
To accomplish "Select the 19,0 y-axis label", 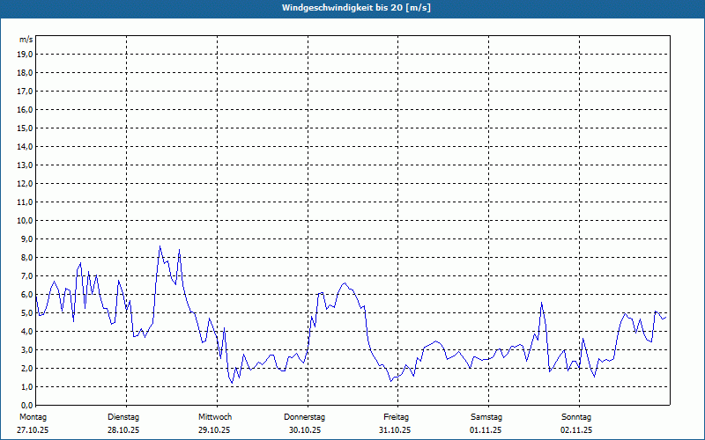I will [x=26, y=55].
